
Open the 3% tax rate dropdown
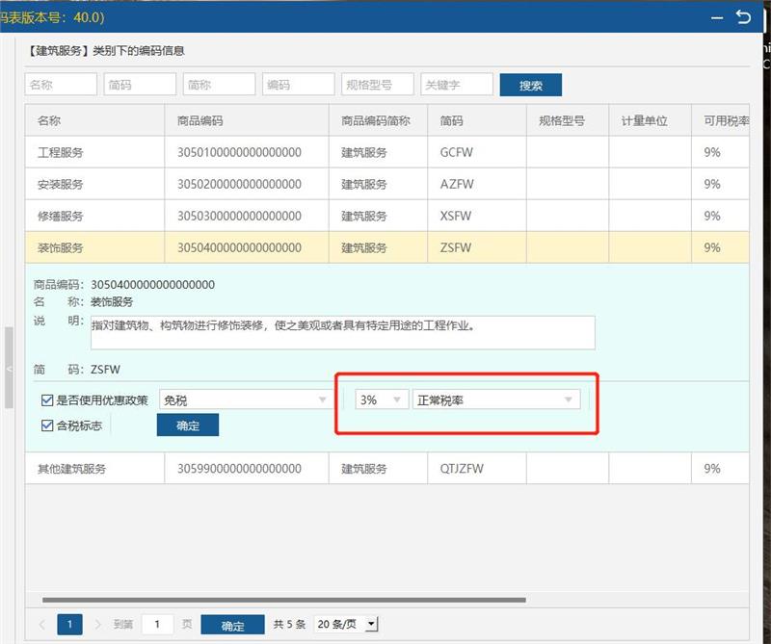[x=382, y=400]
